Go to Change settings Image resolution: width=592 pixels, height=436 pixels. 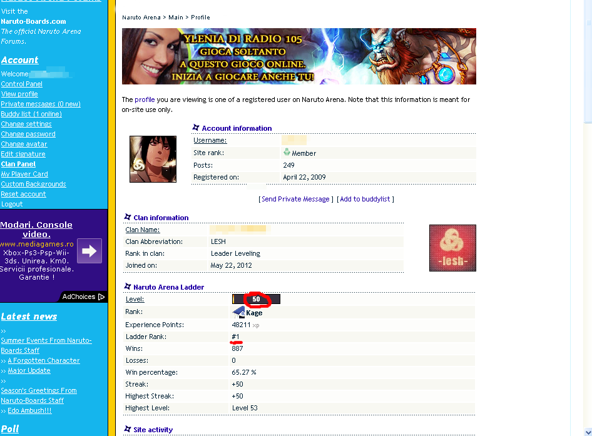tap(26, 124)
